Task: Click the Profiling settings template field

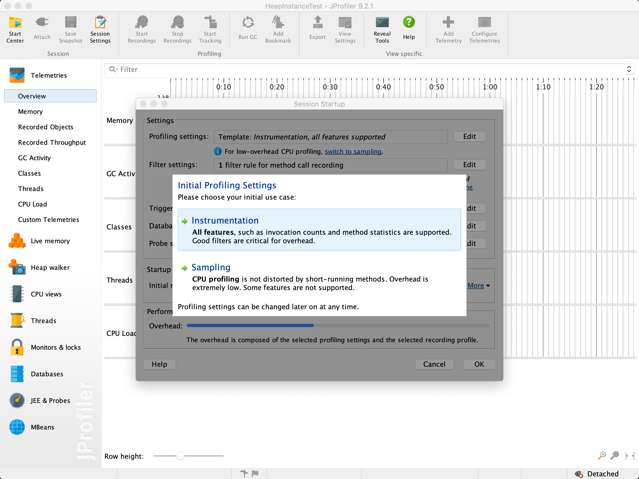Action: pos(330,137)
